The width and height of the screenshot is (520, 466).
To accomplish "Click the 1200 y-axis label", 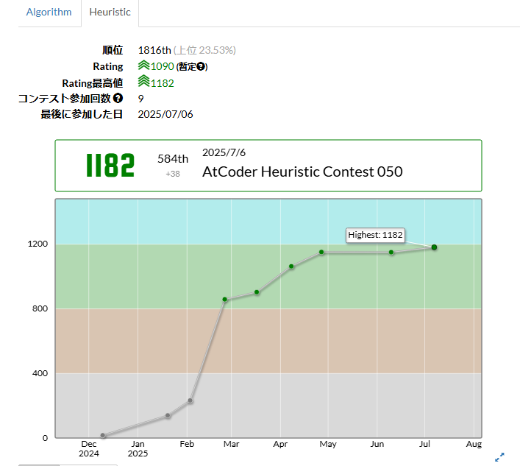I will click(x=38, y=244).
